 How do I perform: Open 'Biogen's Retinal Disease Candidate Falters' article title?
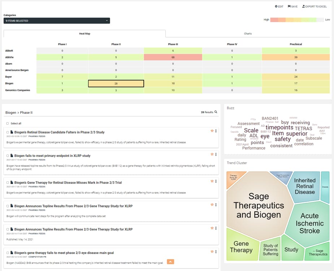pos(60,132)
